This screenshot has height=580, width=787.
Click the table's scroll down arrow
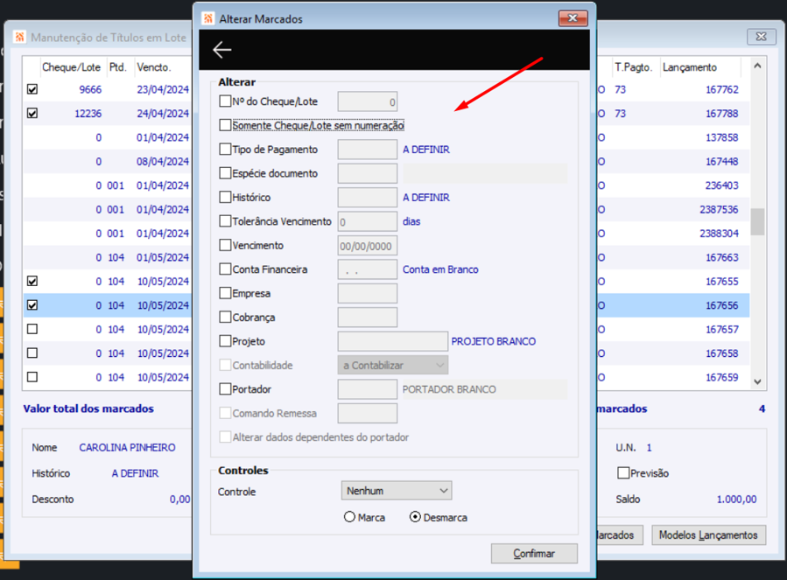tap(757, 381)
